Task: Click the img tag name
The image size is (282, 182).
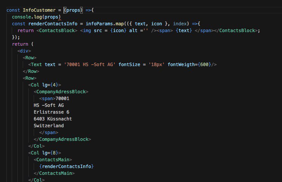Action: tap(87, 31)
